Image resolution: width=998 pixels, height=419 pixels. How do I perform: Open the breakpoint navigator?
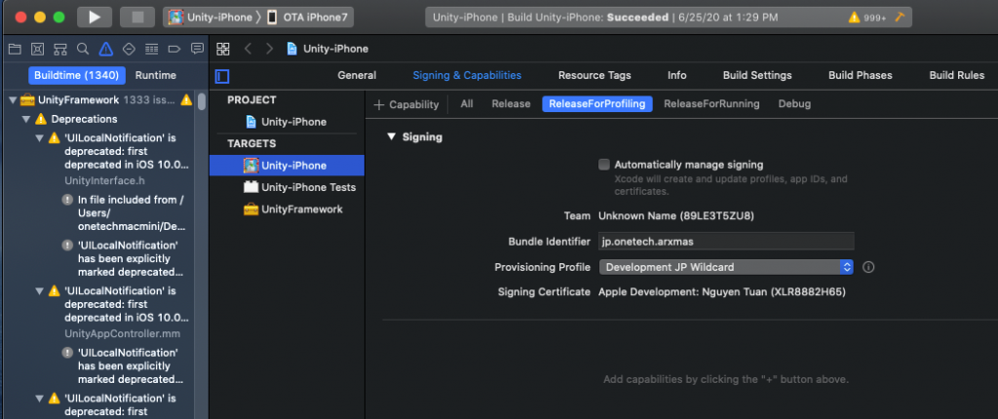click(173, 49)
